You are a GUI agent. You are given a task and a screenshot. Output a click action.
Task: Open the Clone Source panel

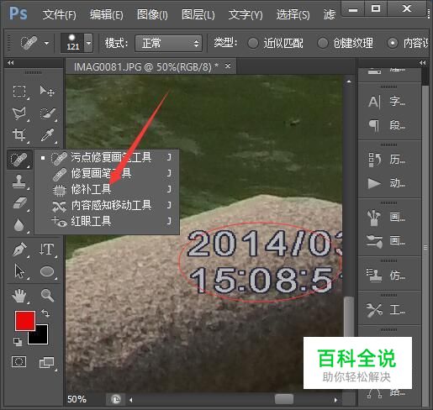point(387,276)
